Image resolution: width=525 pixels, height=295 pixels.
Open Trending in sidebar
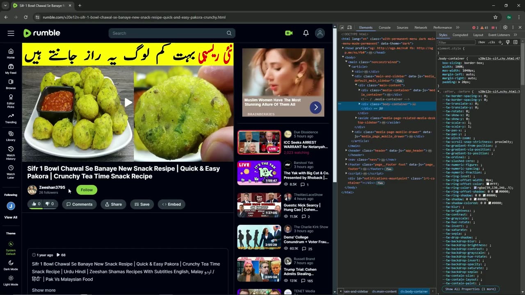tap(11, 118)
